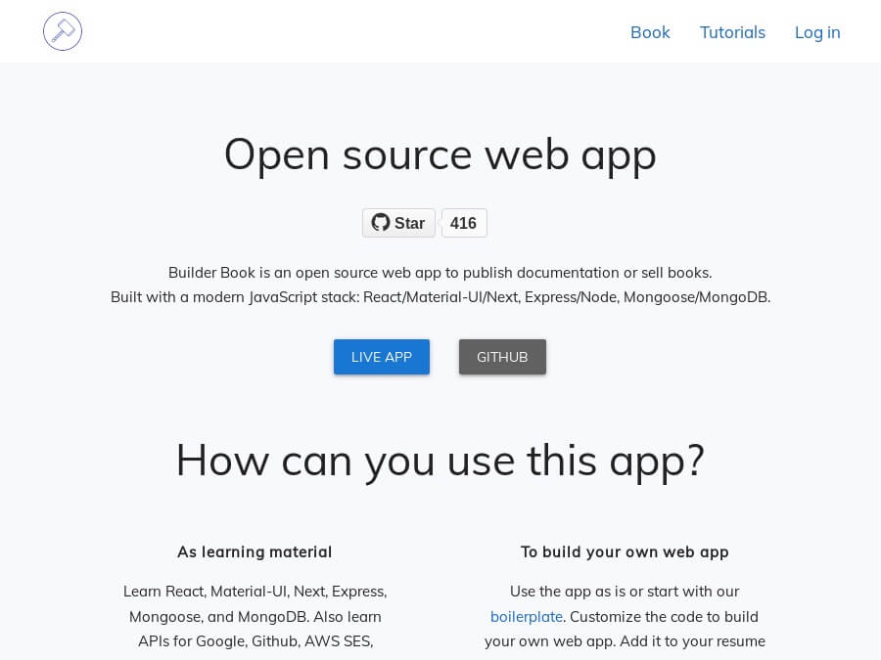This screenshot has height=660, width=881.
Task: Select Log in from the header
Action: pos(817,32)
